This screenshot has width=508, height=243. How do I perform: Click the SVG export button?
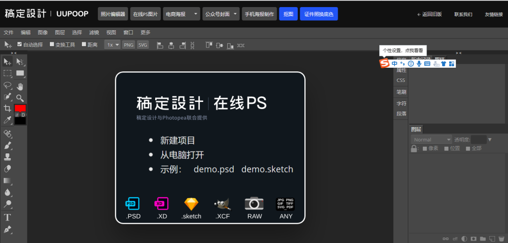[x=143, y=45]
